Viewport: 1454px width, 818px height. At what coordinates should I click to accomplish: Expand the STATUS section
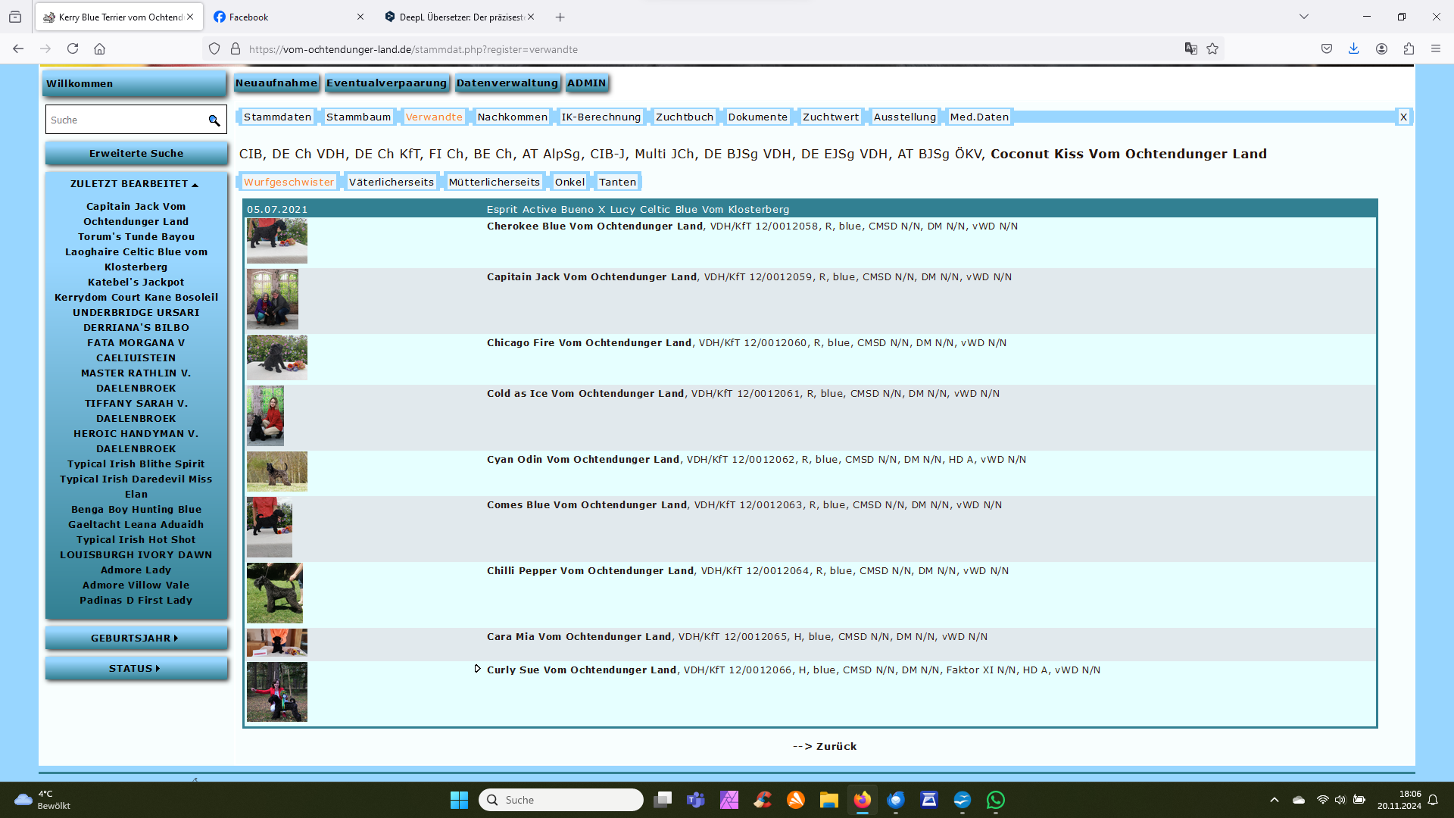135,669
